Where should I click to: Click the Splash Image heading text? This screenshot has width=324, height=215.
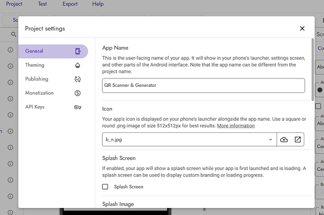pyautogui.click(x=118, y=204)
